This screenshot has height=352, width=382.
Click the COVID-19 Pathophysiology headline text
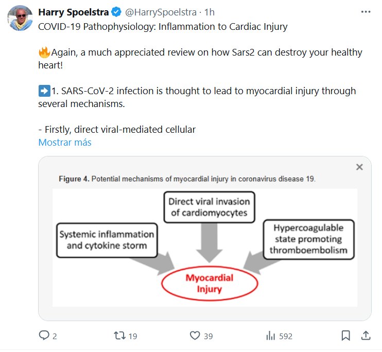tap(163, 27)
